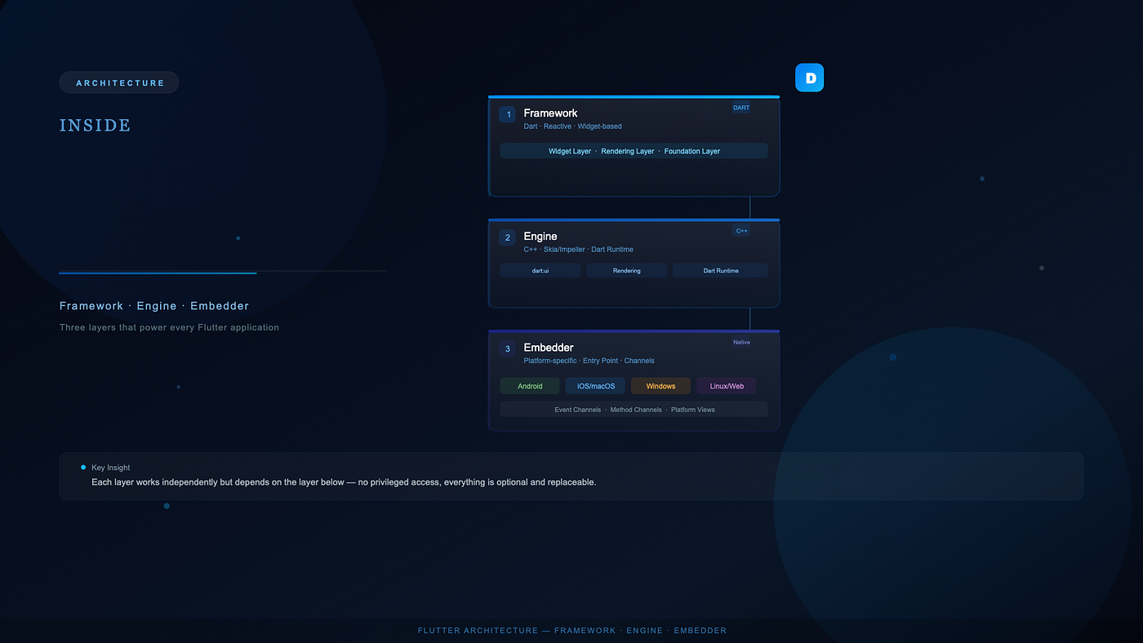Choose the orange Windows platform chip

pos(660,386)
